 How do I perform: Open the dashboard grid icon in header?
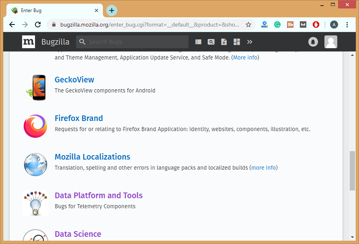point(237,42)
